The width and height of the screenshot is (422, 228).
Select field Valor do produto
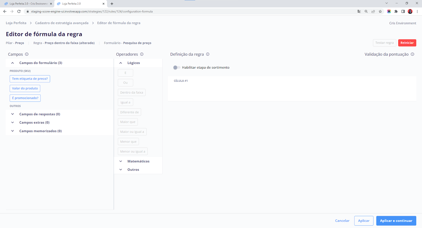[25, 88]
